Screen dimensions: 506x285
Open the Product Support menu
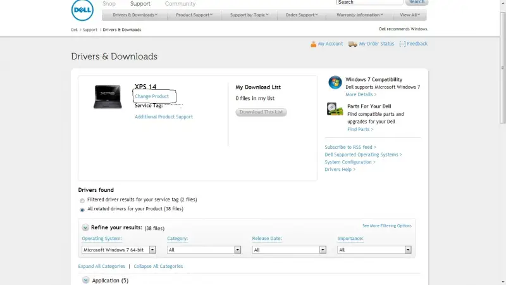pyautogui.click(x=194, y=15)
